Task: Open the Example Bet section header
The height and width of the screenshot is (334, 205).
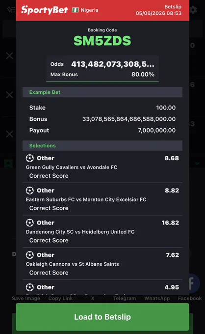Action: click(102, 92)
